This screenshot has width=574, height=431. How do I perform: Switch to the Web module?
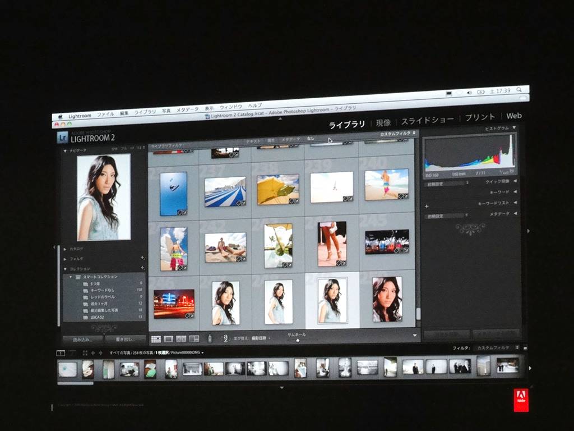click(513, 116)
